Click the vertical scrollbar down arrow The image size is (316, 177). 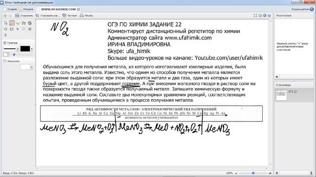tap(271, 164)
